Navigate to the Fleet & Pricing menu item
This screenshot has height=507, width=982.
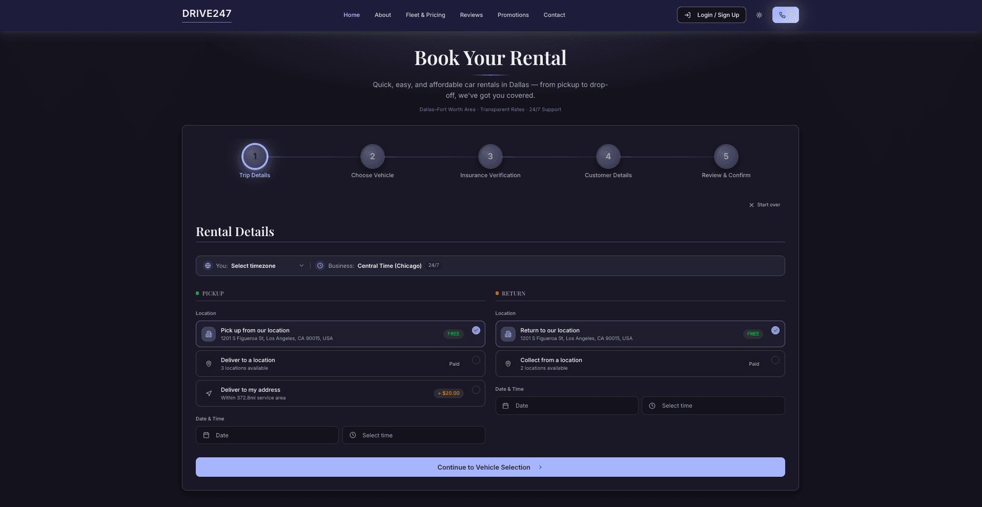(425, 15)
